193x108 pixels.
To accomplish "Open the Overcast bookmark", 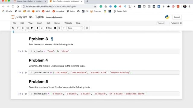I will point(96,11).
